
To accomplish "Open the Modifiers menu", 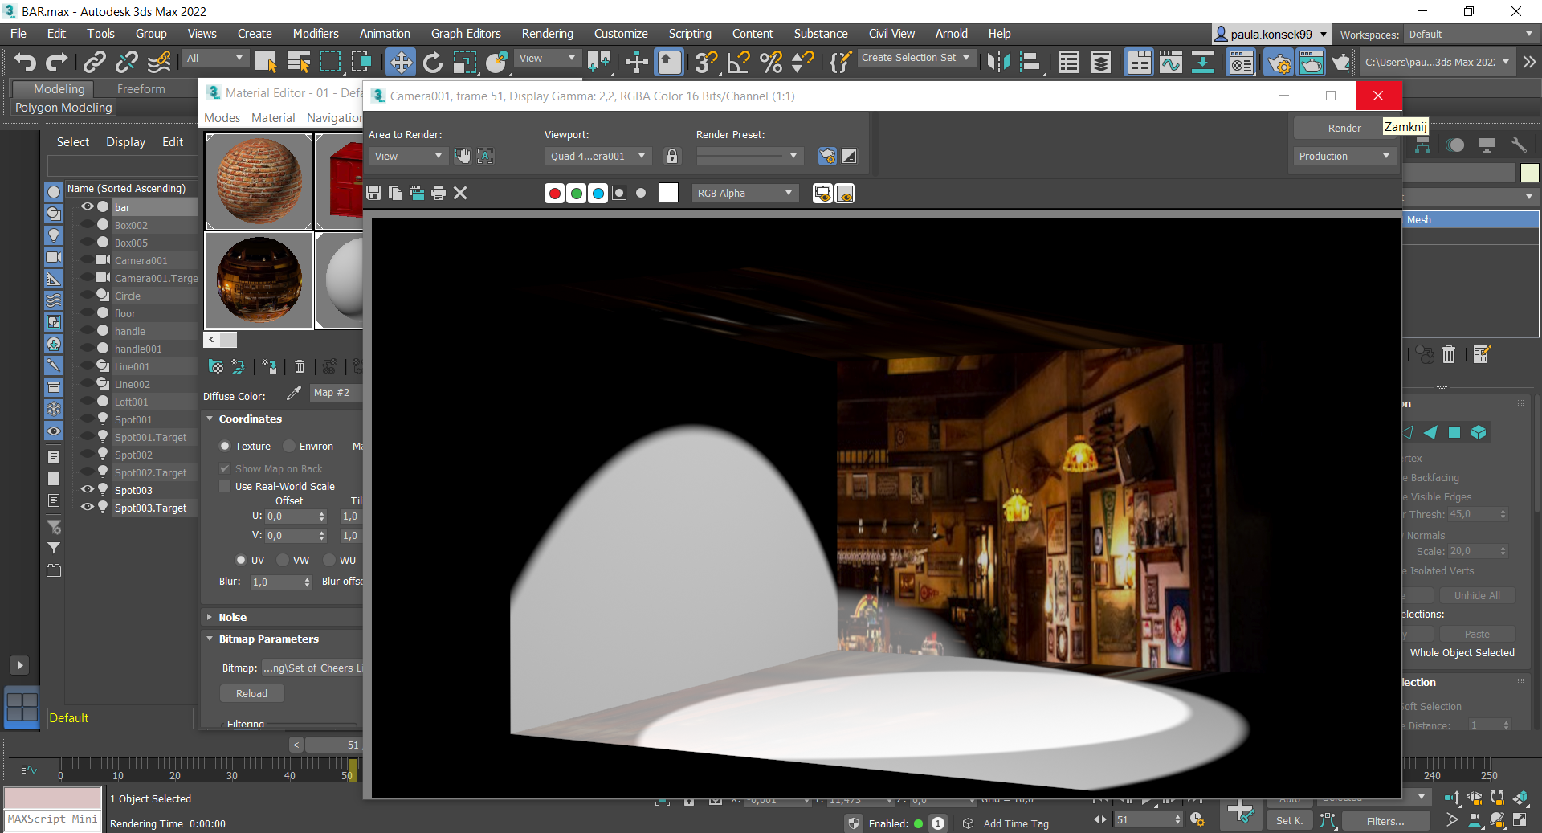I will point(316,34).
